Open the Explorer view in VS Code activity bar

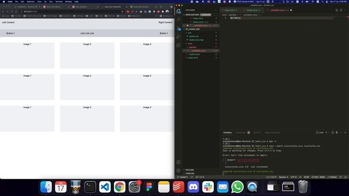tap(178, 11)
